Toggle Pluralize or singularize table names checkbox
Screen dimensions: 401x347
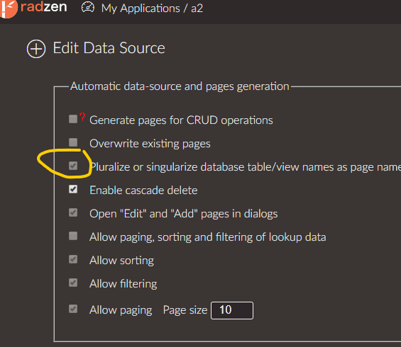tap(73, 166)
